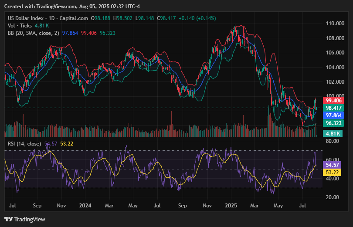Click the BB (20, SMA, close, 2) legend
Screen dimensions: 353x227
33,33
